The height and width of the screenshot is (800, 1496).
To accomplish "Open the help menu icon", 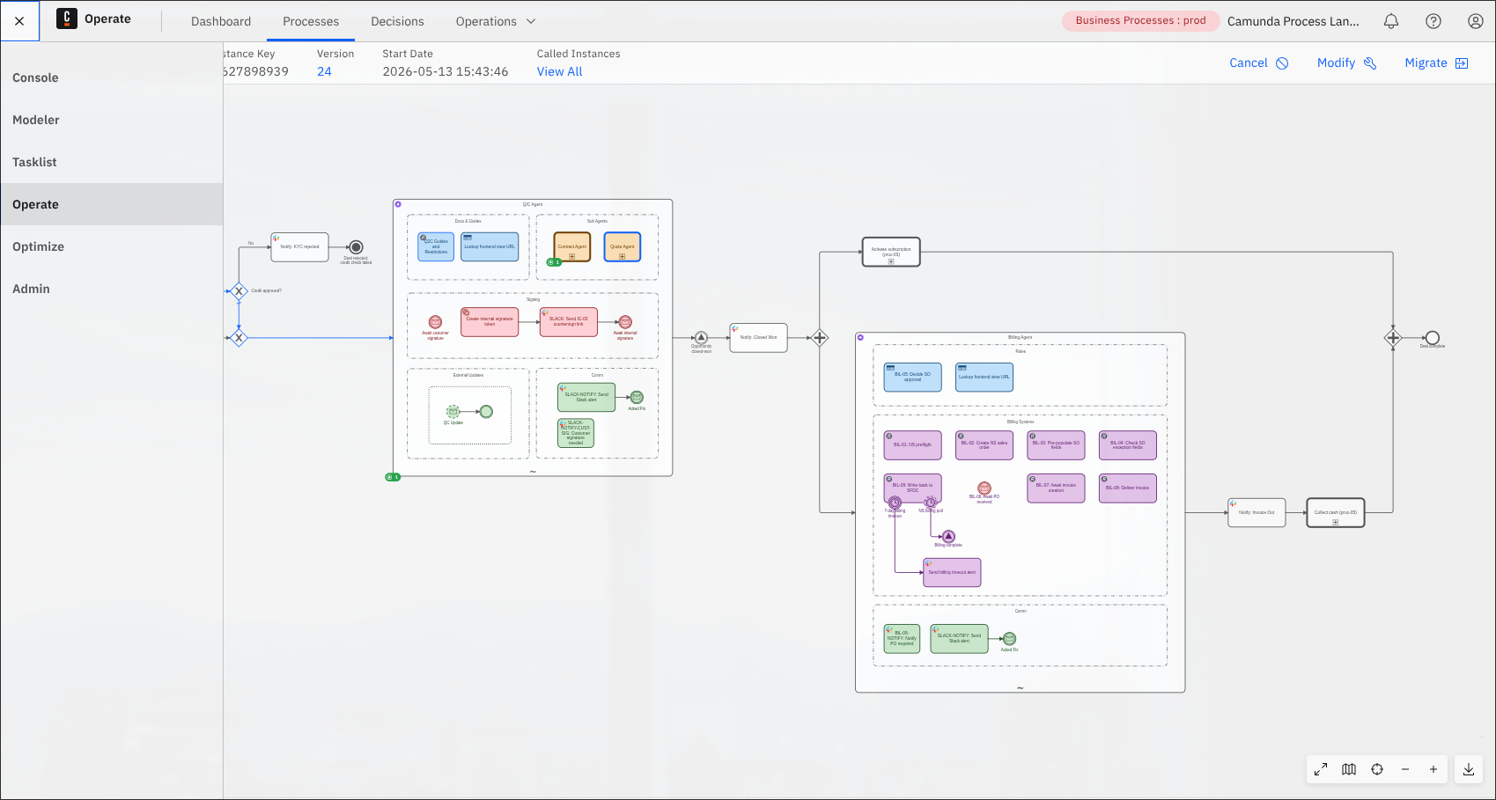I will tap(1433, 21).
